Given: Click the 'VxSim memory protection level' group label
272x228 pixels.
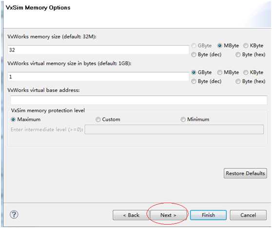Looking at the screenshot, I should coord(48,110).
